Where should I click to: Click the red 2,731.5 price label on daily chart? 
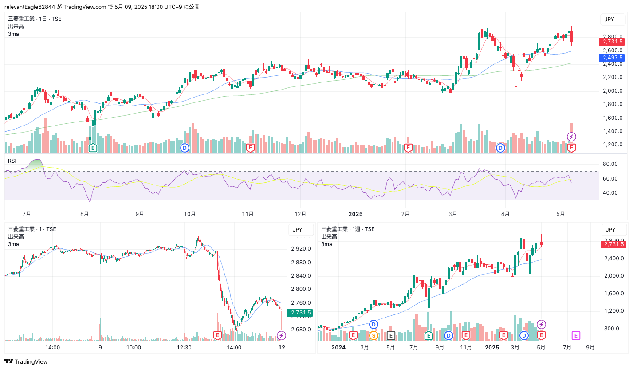click(x=612, y=42)
